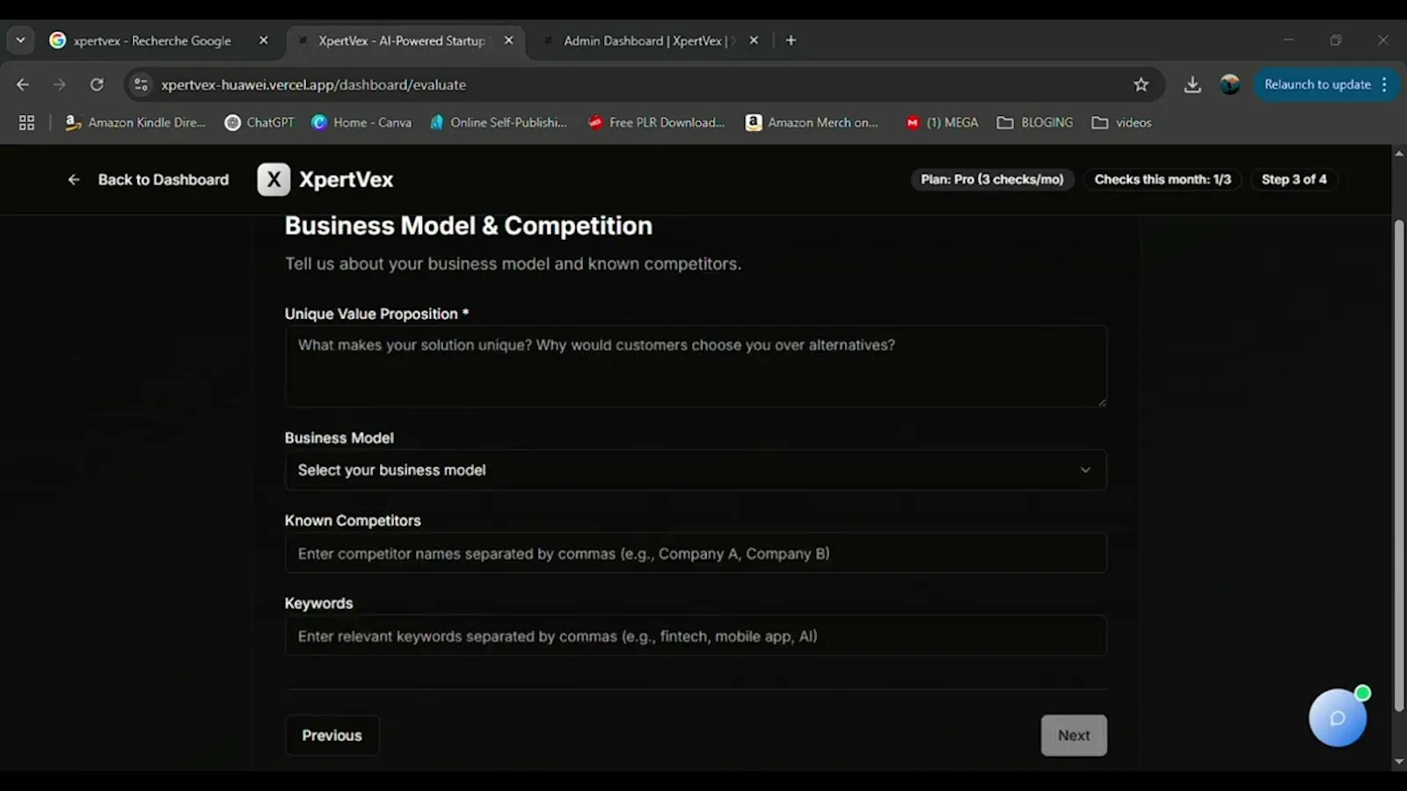This screenshot has width=1407, height=791.
Task: Click the scrollbar down arrow
Action: 1399,762
